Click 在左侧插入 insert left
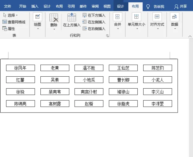The height and width of the screenshot is (157, 193). click(94, 22)
